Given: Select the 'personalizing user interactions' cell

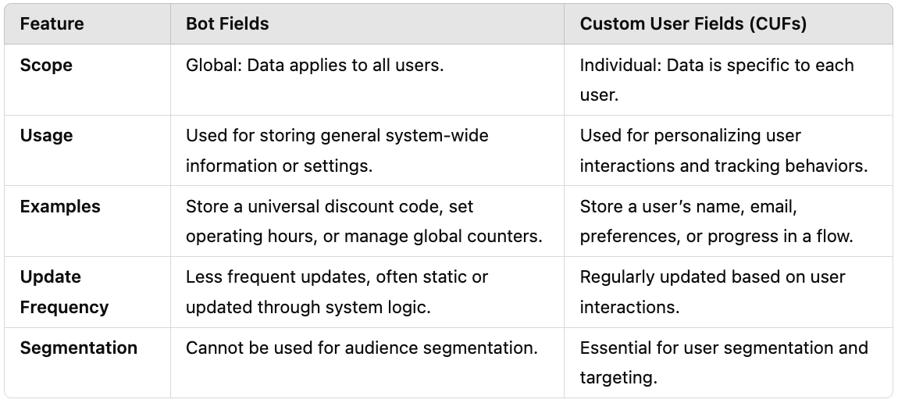Looking at the screenshot, I should (723, 150).
